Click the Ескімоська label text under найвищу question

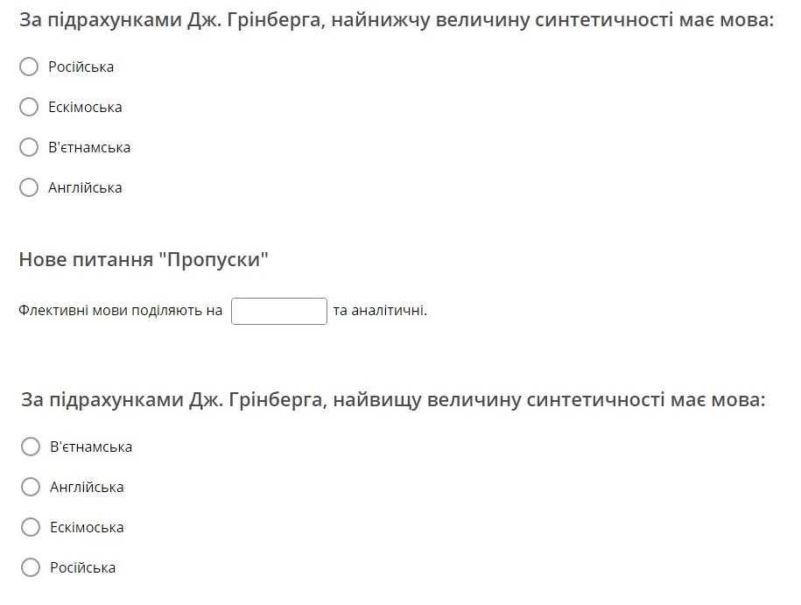87,527
